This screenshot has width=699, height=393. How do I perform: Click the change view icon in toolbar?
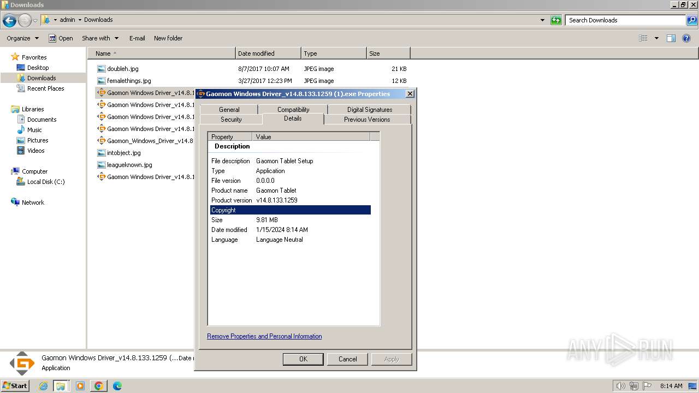pos(643,38)
